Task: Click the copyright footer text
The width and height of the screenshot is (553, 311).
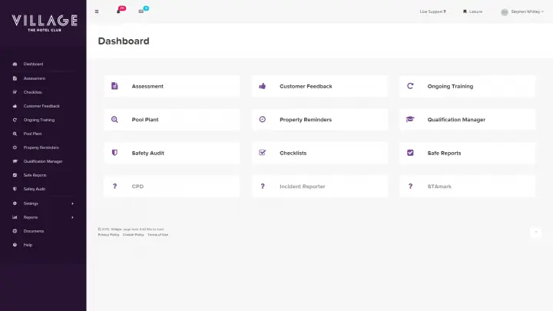Action: (131, 229)
